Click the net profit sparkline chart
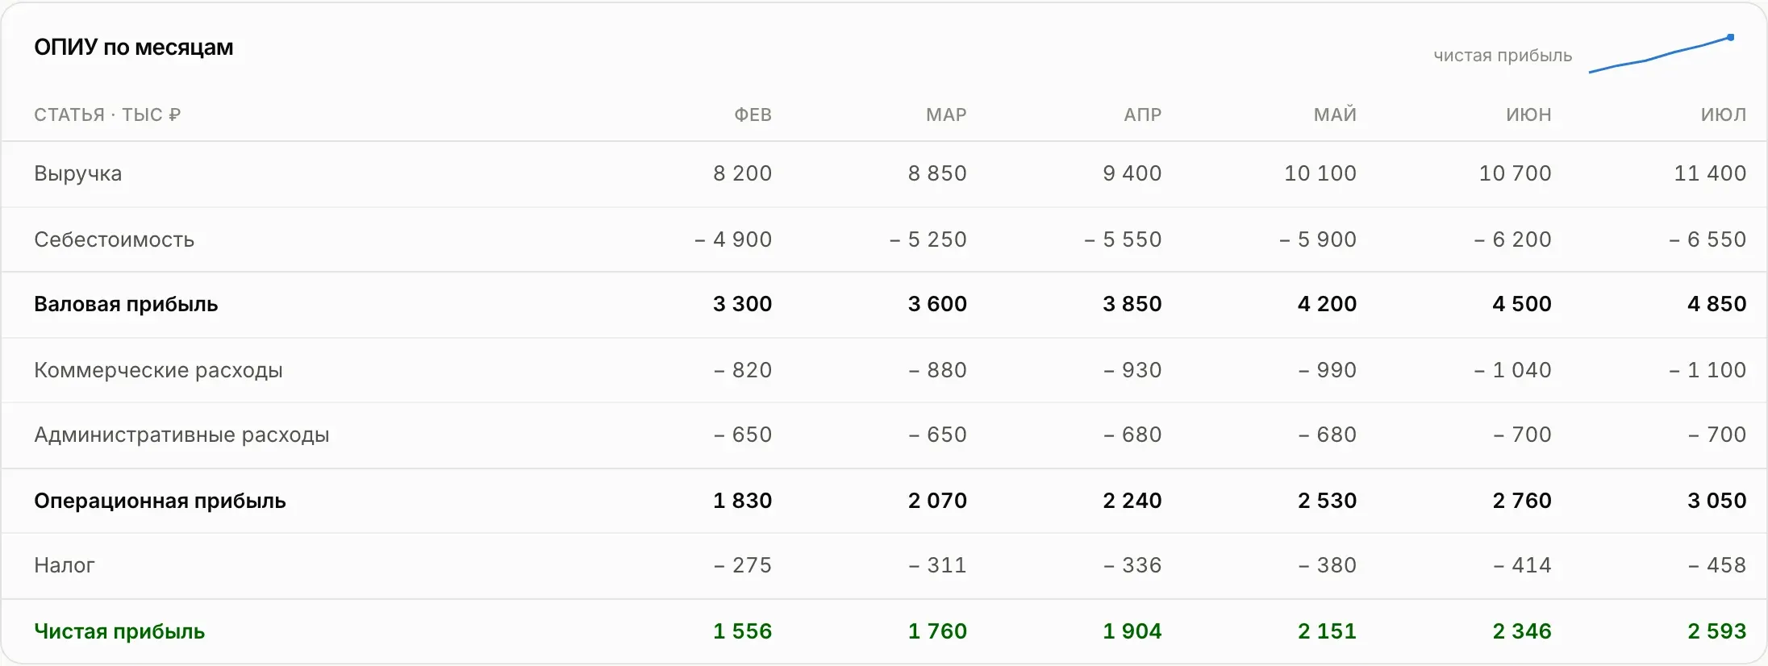The width and height of the screenshot is (1768, 666). (1662, 54)
